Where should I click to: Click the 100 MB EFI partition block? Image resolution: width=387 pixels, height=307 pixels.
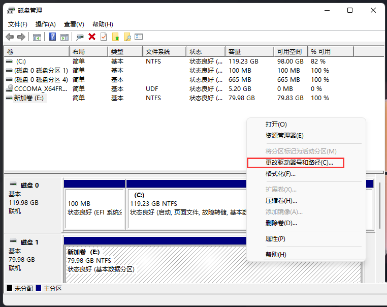click(x=94, y=207)
